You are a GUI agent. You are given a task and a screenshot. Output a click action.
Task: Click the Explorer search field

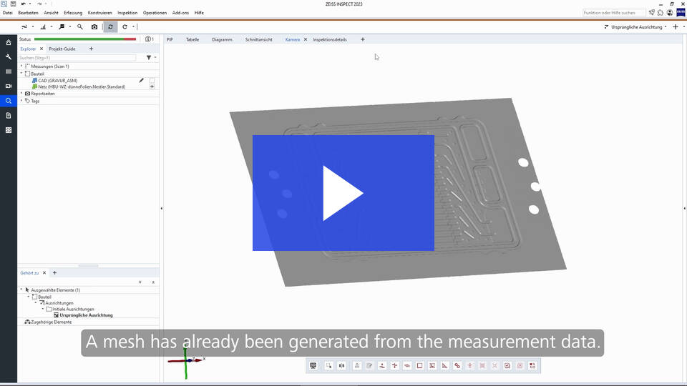click(77, 57)
